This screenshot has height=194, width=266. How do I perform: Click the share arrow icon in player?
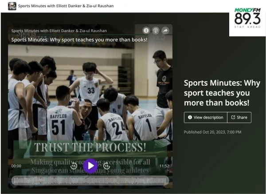(x=165, y=31)
